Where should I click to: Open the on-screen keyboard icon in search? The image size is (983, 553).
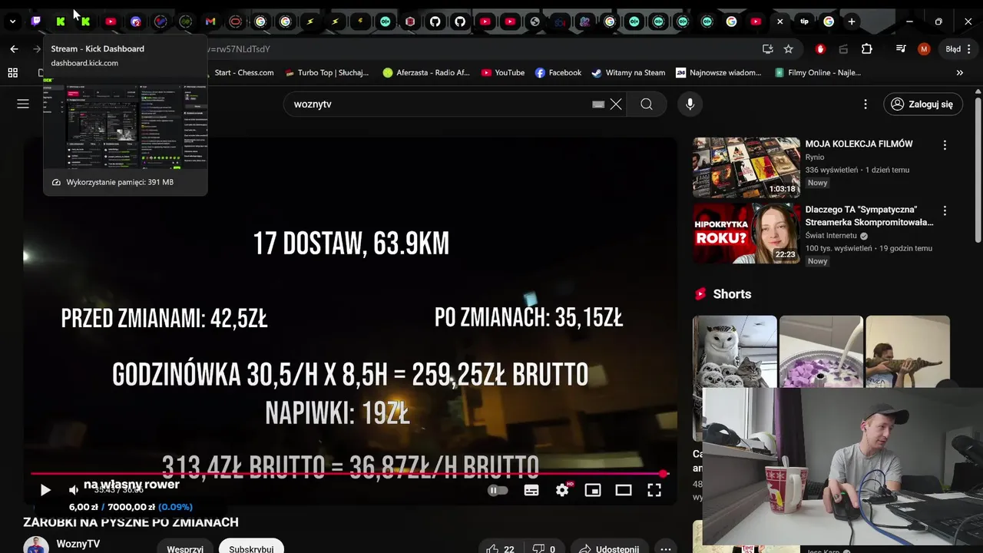point(598,104)
